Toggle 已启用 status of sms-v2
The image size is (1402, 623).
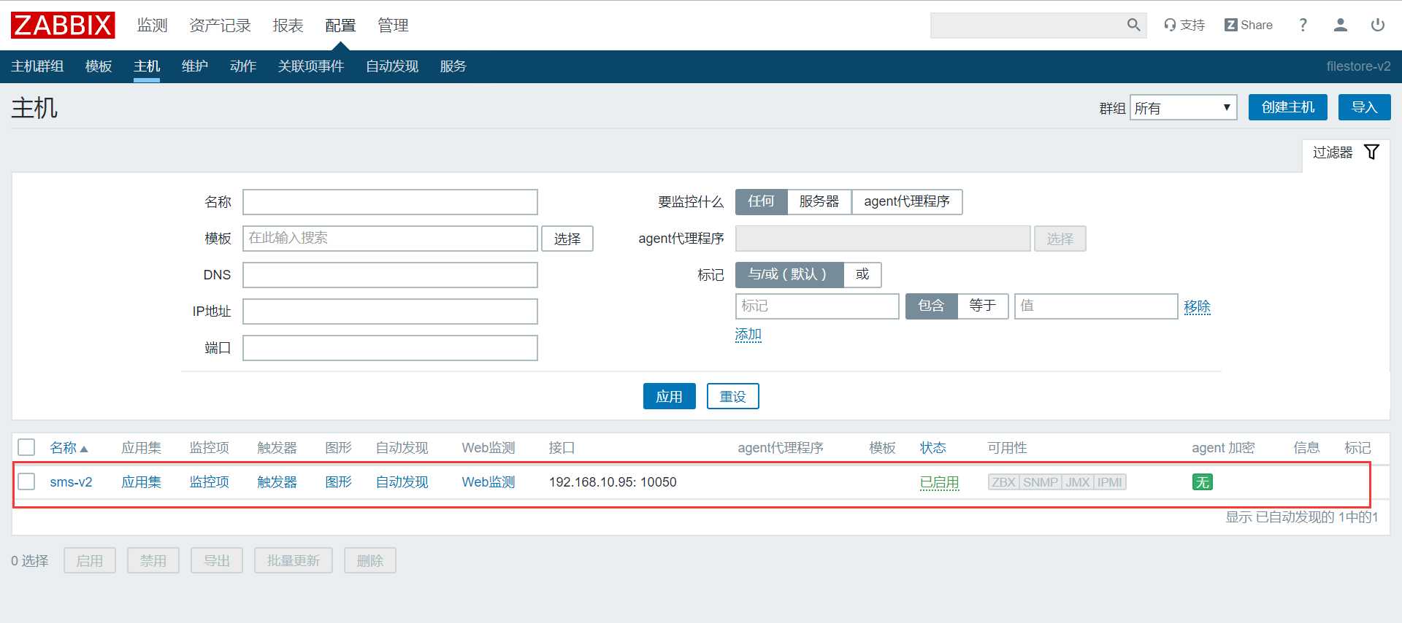(x=939, y=482)
